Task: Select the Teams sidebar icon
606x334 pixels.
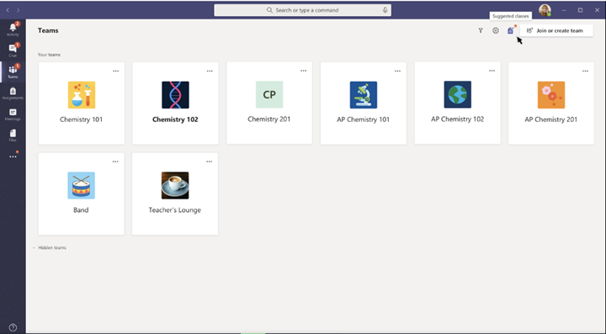Action: tap(13, 72)
